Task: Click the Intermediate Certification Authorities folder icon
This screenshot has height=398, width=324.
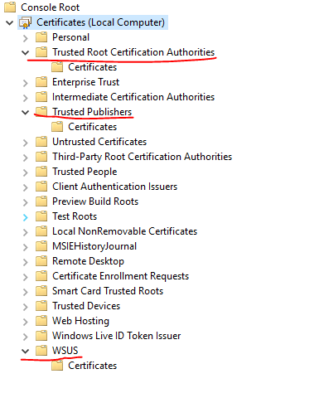Action: click(41, 97)
